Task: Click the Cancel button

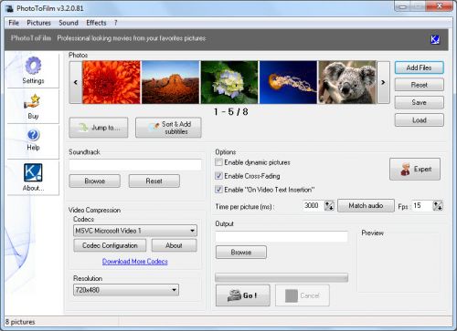Action: click(303, 295)
